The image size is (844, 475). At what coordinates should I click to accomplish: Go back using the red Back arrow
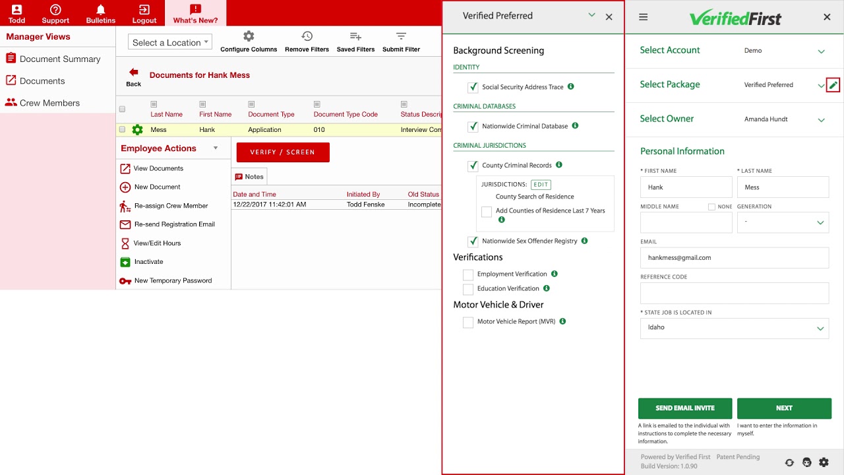point(134,72)
